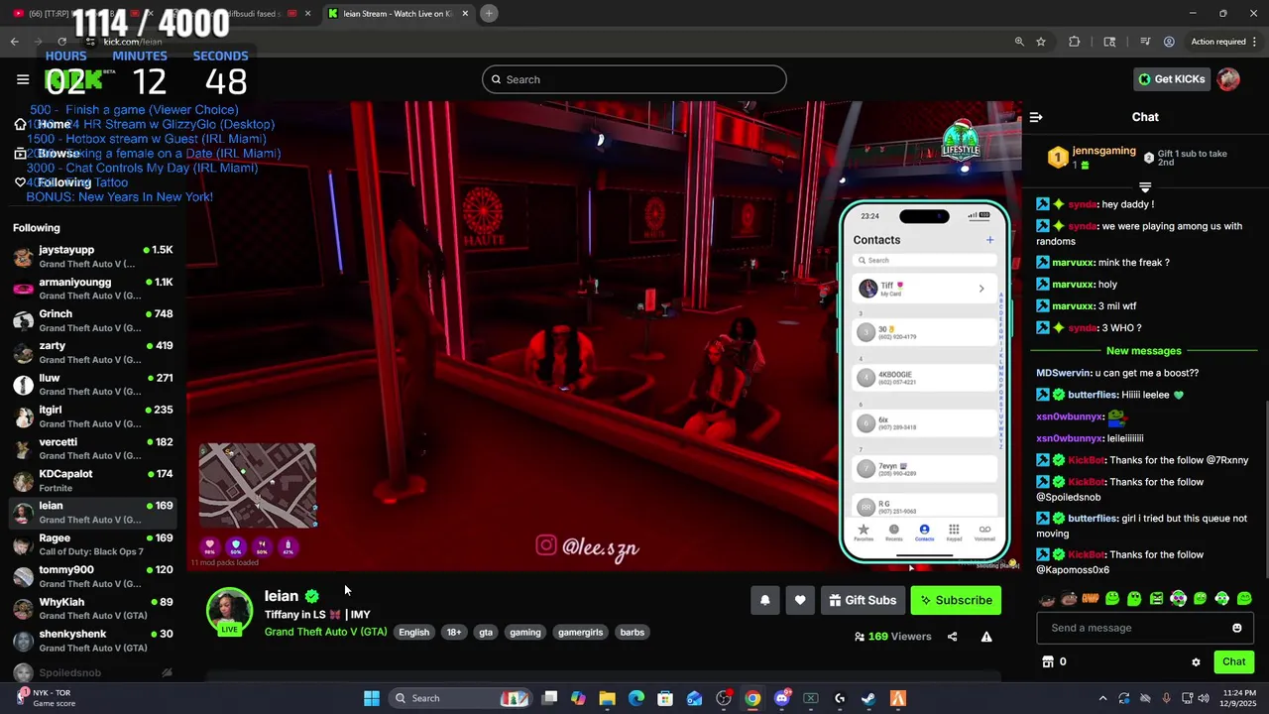Collapse the chat panel
The width and height of the screenshot is (1269, 714).
pos(1036,117)
